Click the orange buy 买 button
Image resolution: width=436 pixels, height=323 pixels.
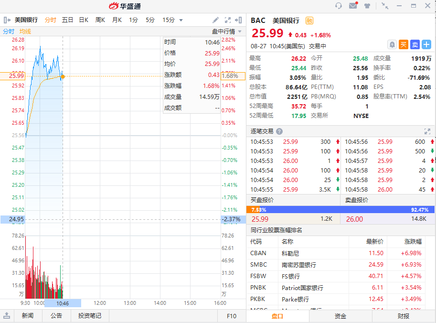tap(404, 44)
